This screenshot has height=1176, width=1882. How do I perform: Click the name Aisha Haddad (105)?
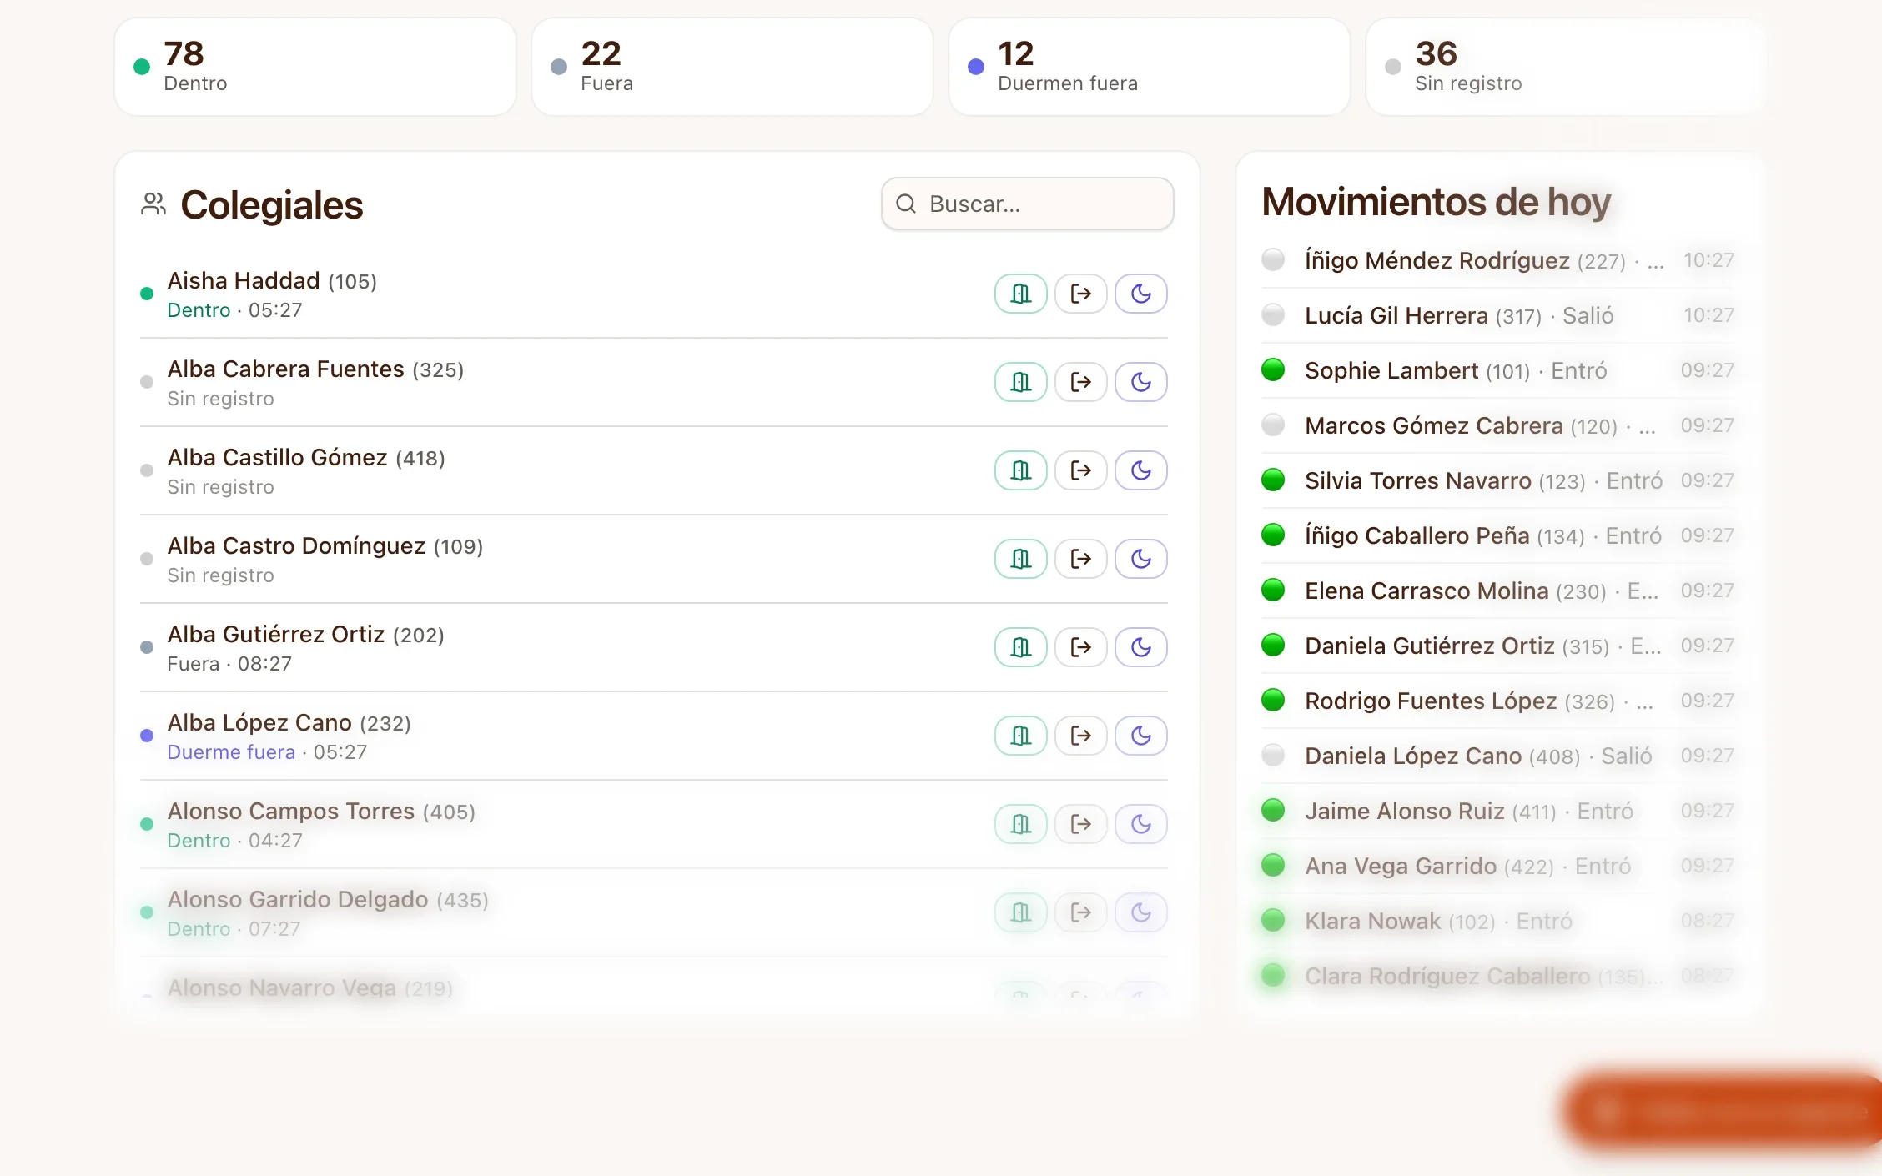coord(272,281)
